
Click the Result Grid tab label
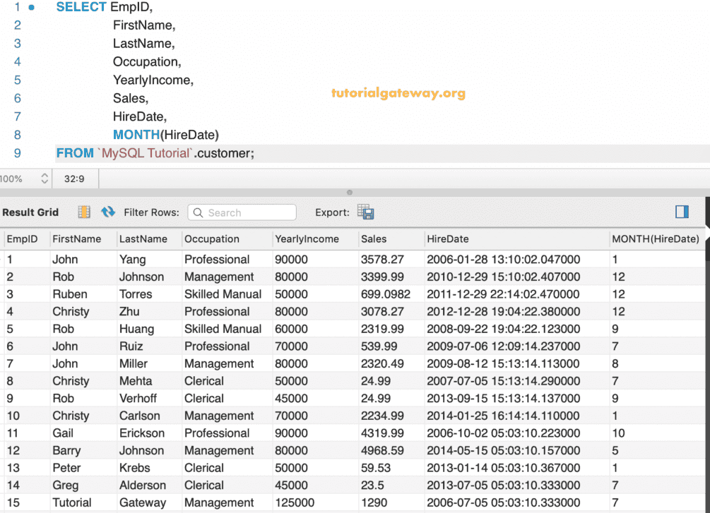30,212
